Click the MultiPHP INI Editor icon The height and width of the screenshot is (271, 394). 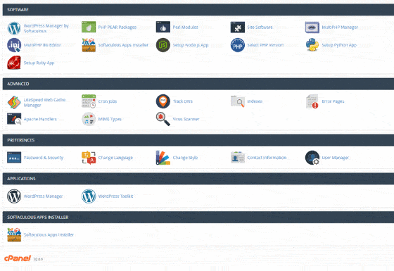(14, 45)
